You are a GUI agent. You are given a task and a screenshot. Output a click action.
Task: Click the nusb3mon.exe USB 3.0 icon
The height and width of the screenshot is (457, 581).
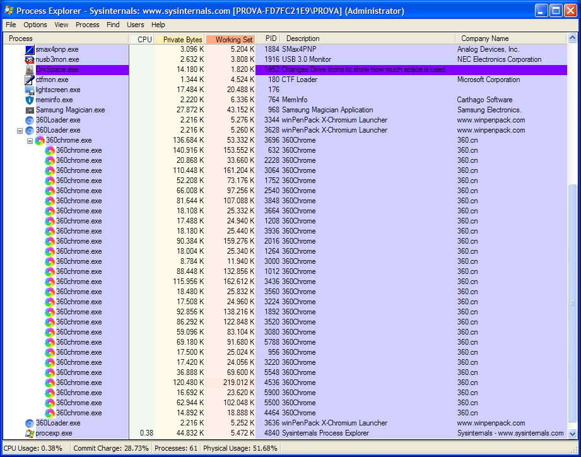pyautogui.click(x=30, y=60)
